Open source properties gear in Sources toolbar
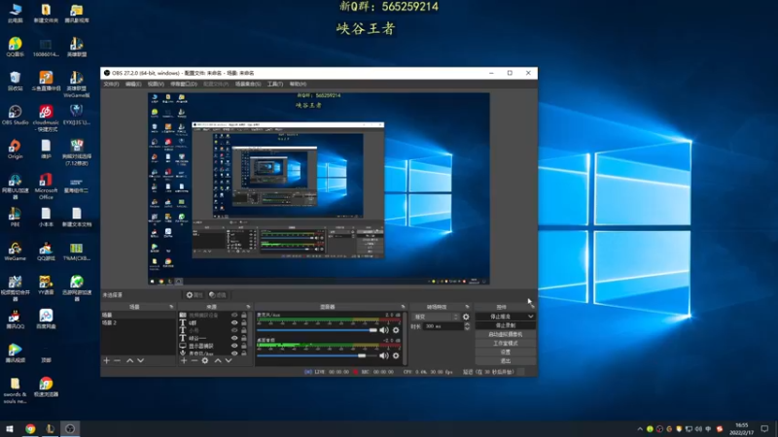Image resolution: width=778 pixels, height=437 pixels. coord(205,360)
